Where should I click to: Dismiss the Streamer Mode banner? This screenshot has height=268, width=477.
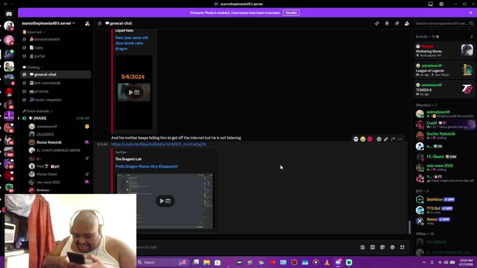471,13
